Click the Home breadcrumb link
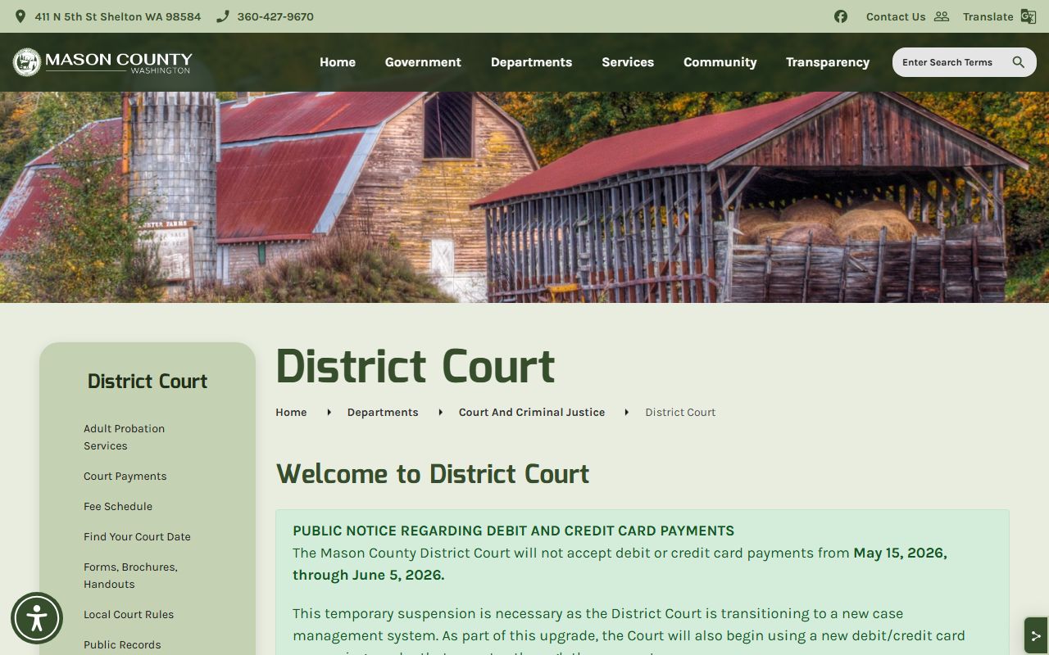 (x=291, y=412)
